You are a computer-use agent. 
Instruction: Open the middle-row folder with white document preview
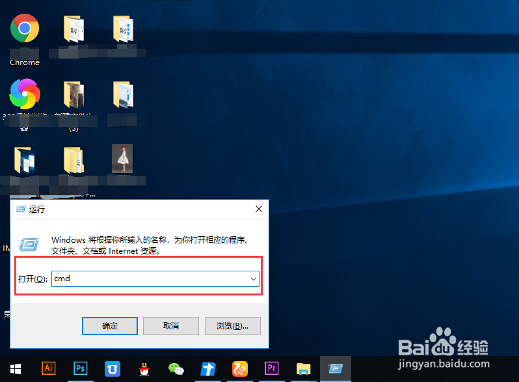123,95
